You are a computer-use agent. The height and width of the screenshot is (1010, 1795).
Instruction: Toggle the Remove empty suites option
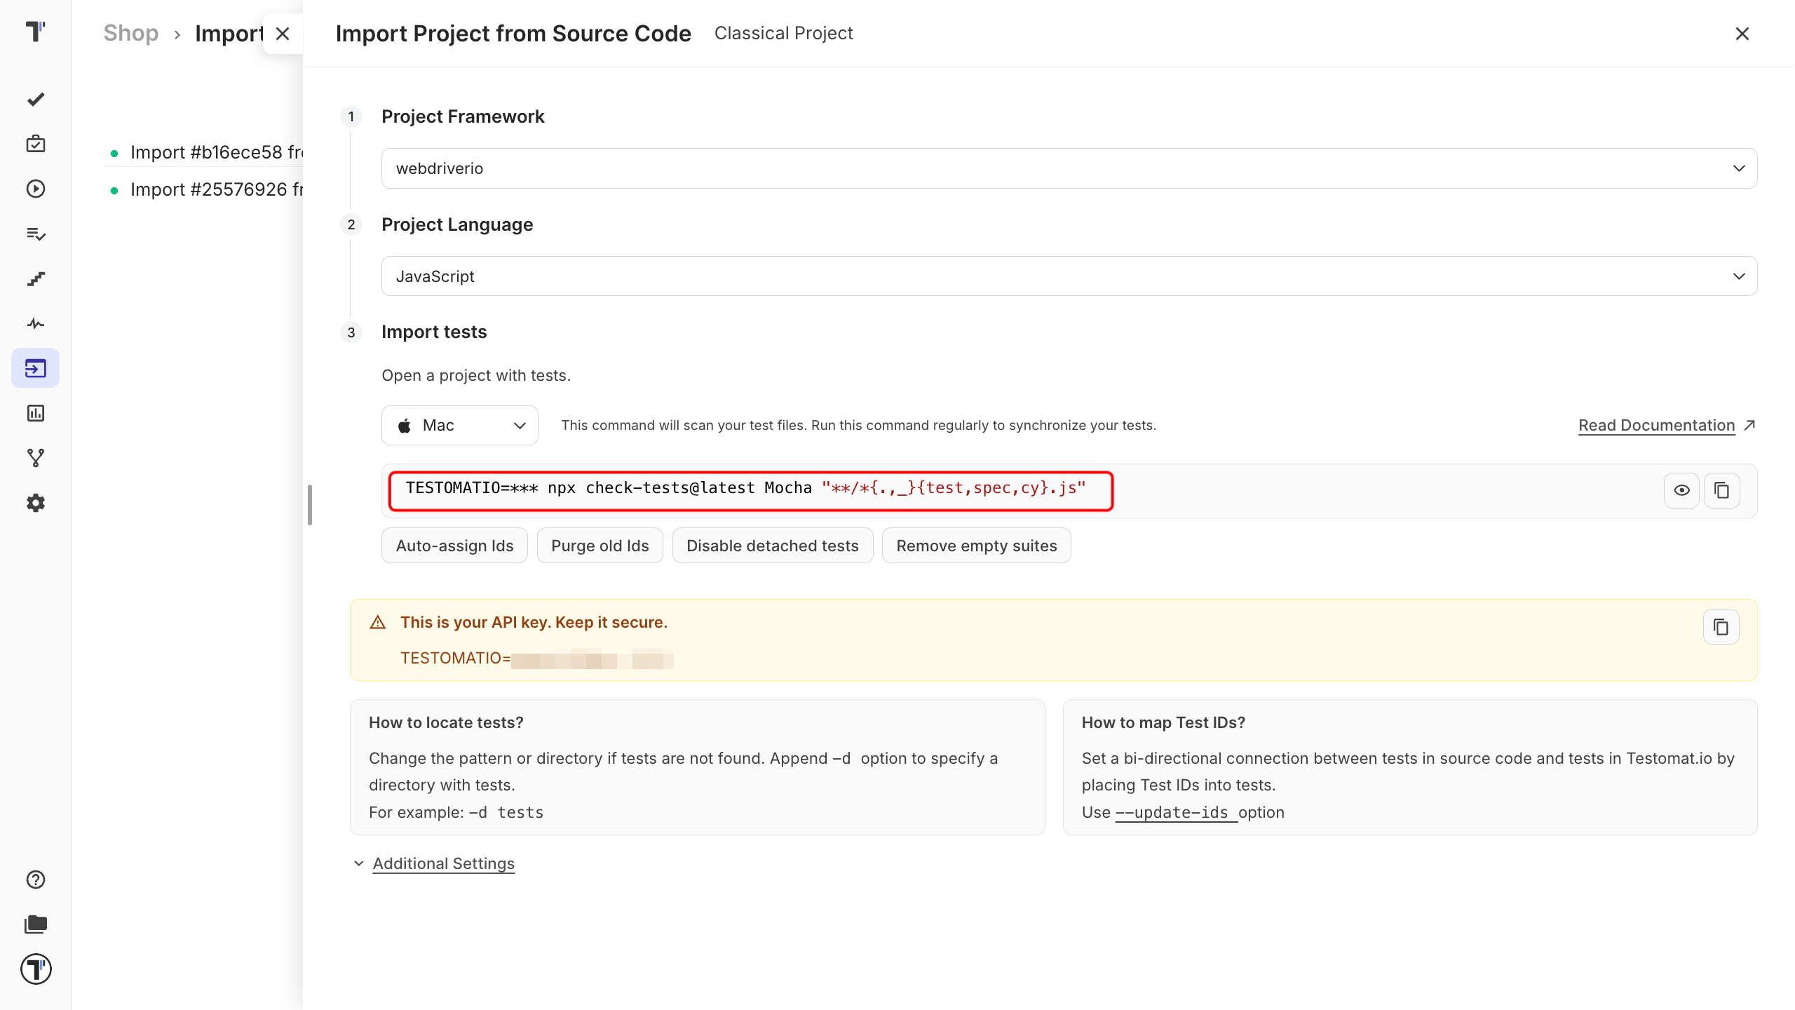coord(976,546)
